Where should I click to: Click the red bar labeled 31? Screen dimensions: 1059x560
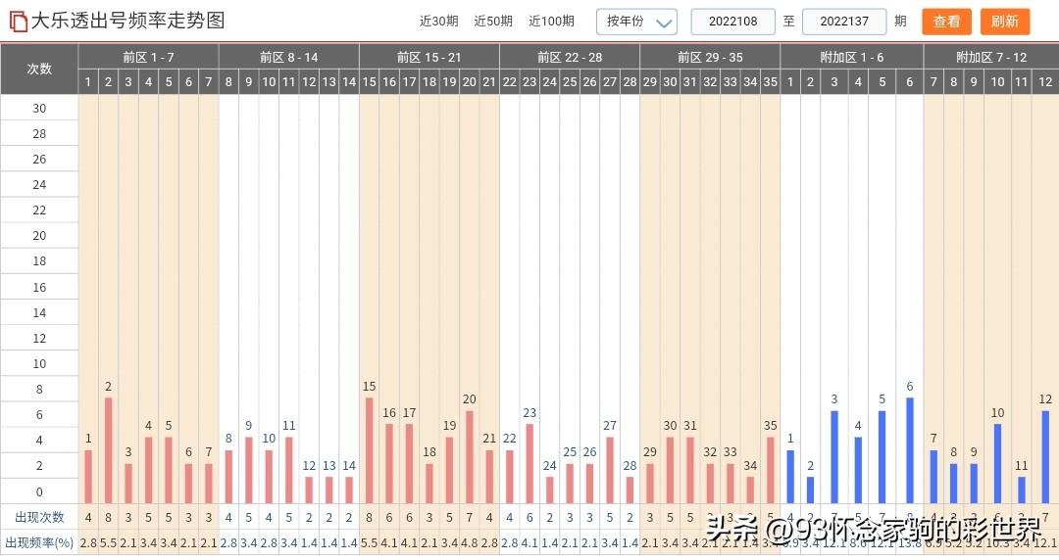click(690, 470)
